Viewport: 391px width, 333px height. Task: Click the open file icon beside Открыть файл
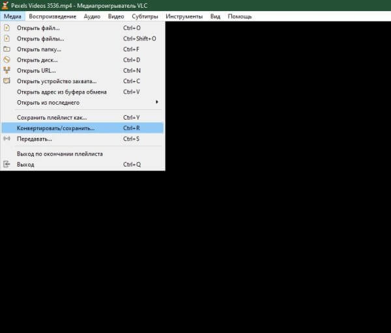pyautogui.click(x=7, y=28)
